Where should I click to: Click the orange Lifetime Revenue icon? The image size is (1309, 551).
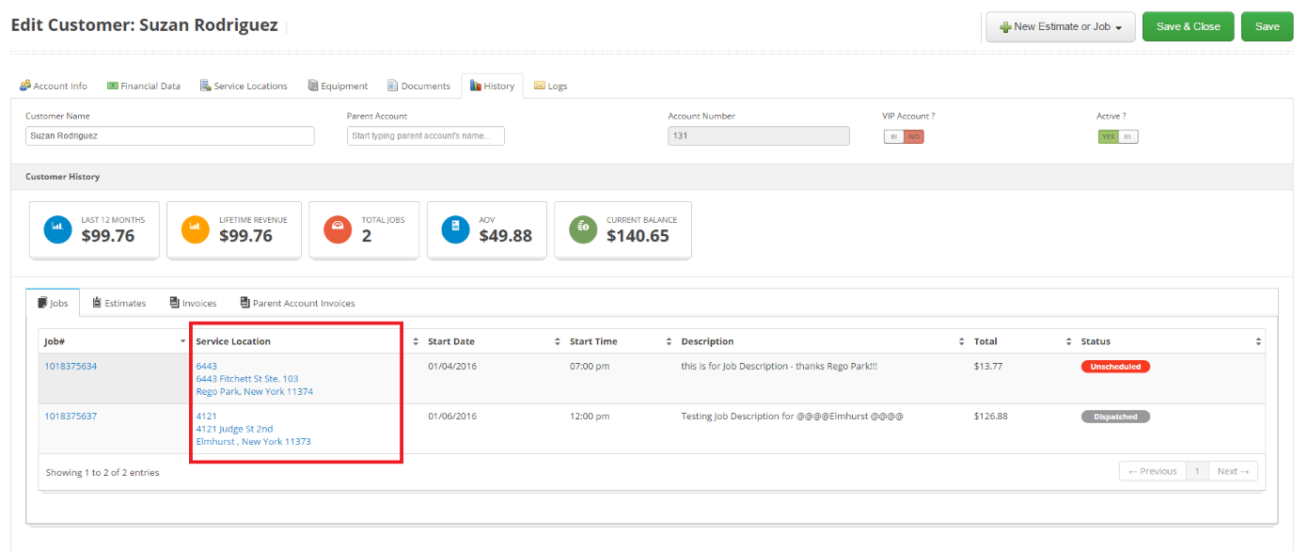196,228
